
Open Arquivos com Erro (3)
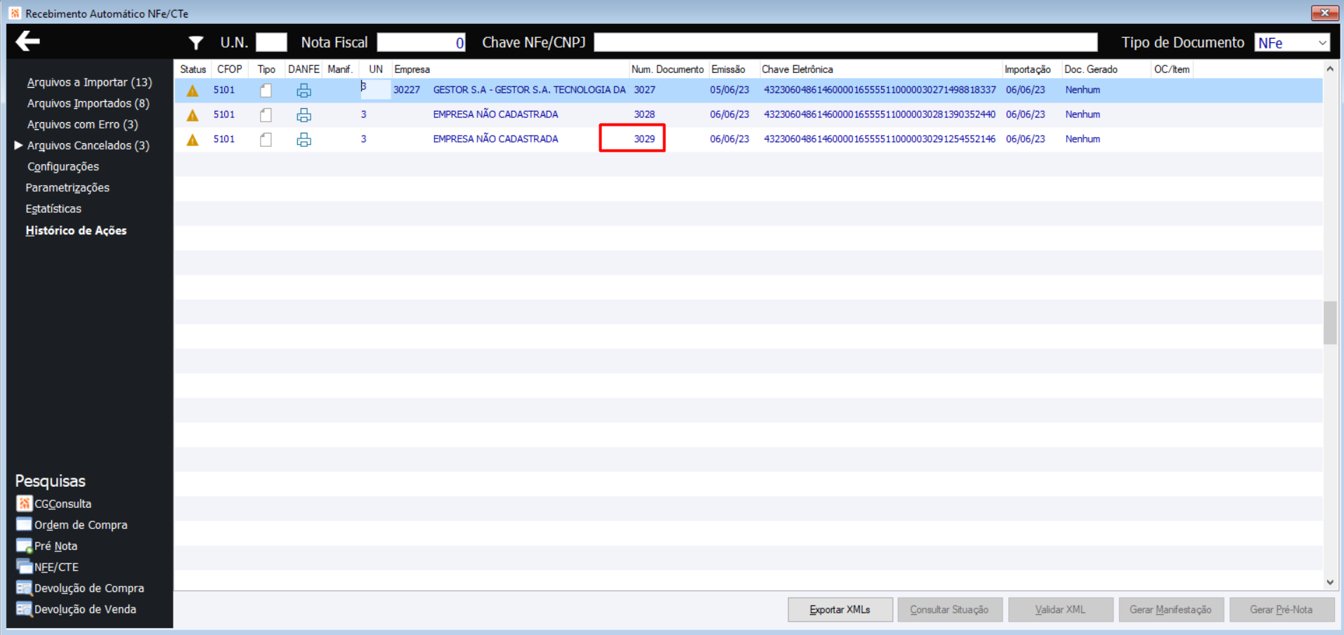[82, 124]
